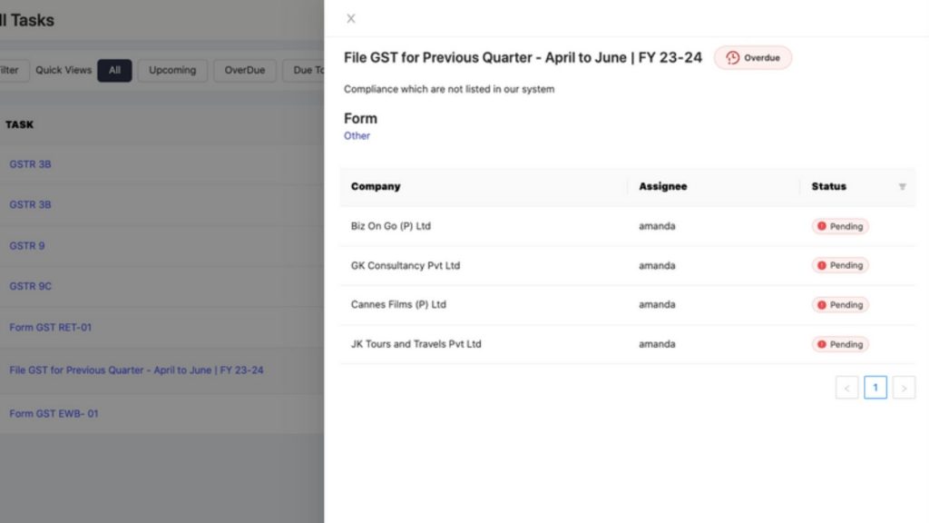Switch to the OverDue quick view
The width and height of the screenshot is (929, 523).
coord(245,70)
